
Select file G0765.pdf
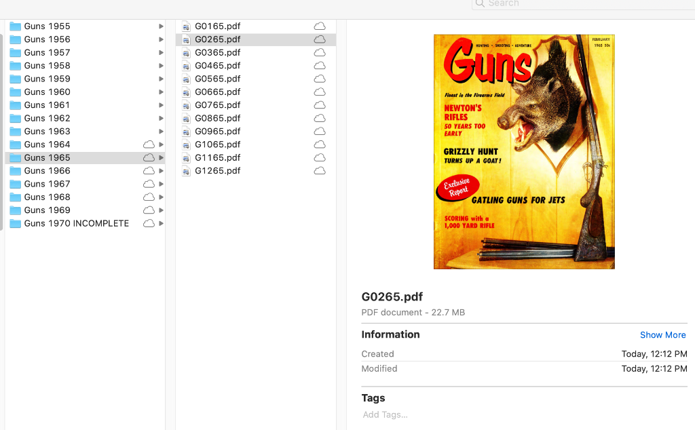218,105
